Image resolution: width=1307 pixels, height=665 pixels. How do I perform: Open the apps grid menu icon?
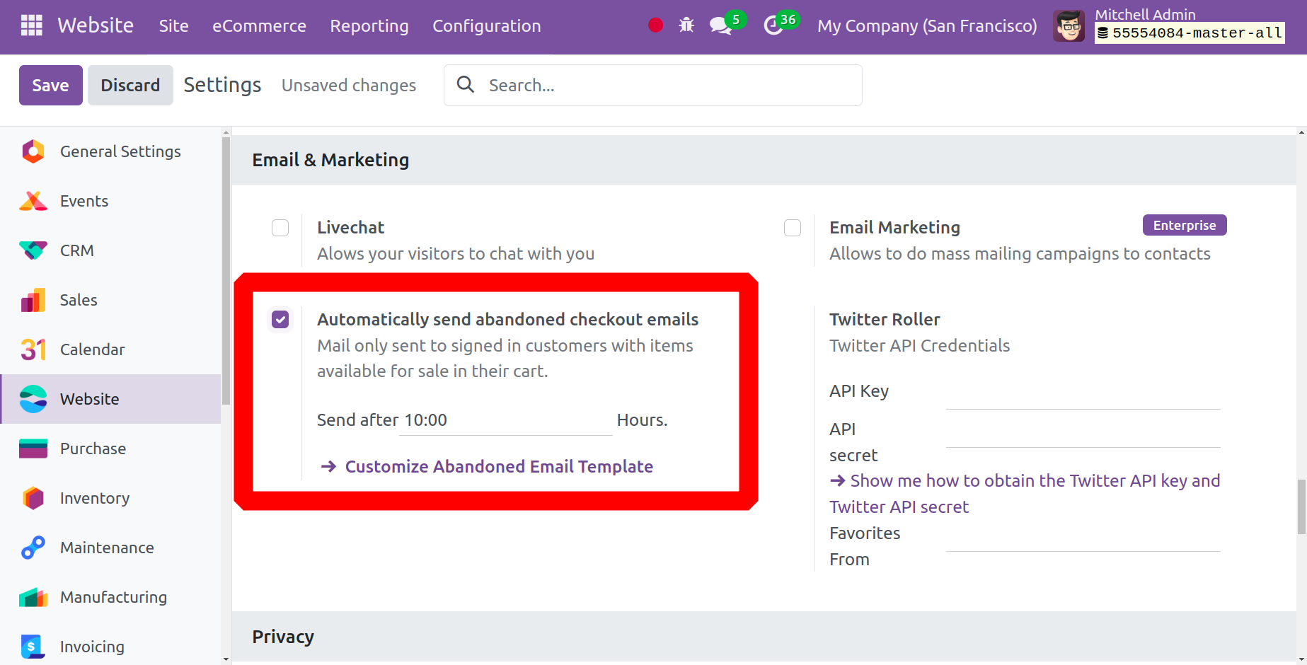click(x=31, y=25)
